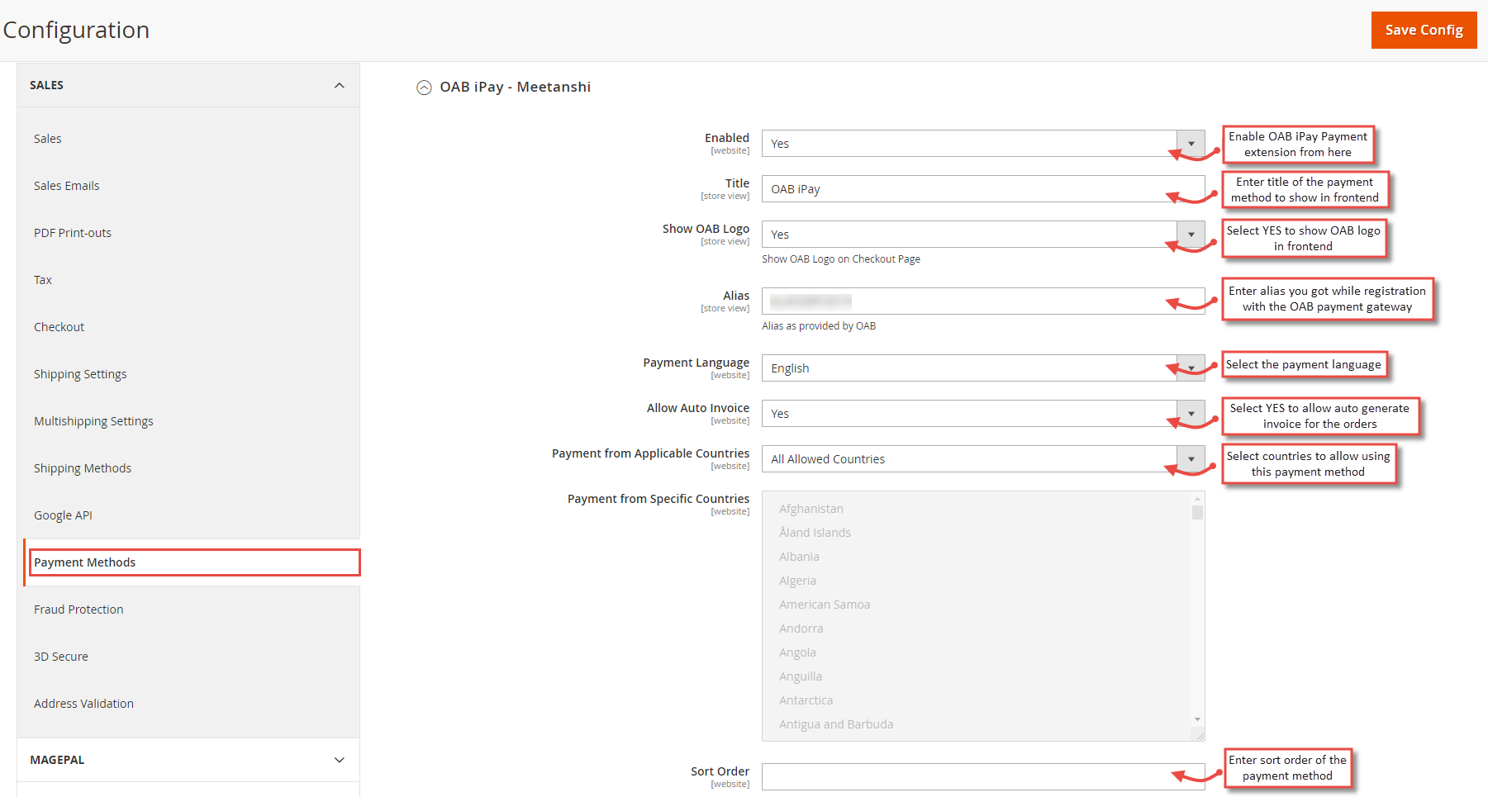Click country list scrollbar up arrow
The image size is (1488, 797).
pos(1197,499)
